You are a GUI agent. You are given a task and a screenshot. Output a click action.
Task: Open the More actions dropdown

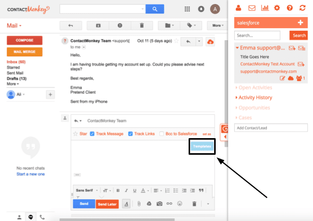[x=218, y=26]
